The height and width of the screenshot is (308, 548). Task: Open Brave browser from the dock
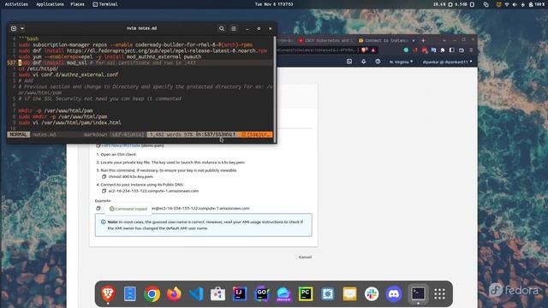click(x=108, y=293)
